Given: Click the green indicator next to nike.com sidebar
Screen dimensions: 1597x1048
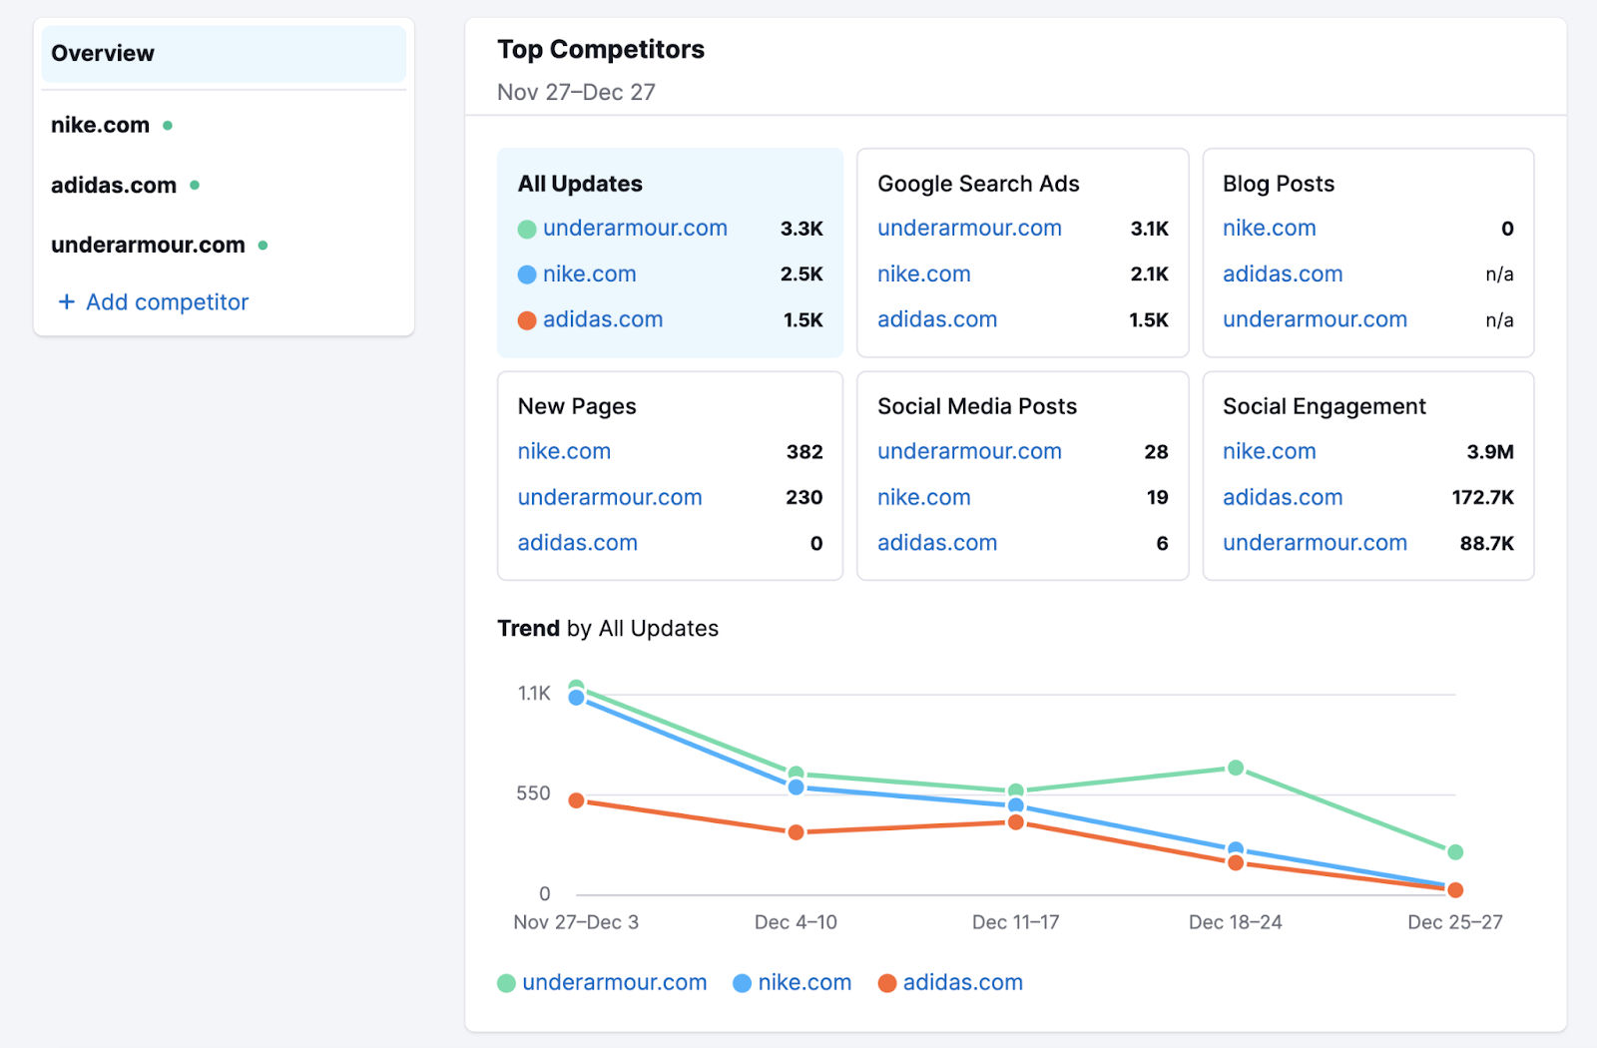Looking at the screenshot, I should pos(168,125).
